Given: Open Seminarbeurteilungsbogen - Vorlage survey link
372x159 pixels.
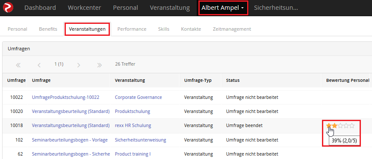Looking at the screenshot, I should click(x=70, y=140).
